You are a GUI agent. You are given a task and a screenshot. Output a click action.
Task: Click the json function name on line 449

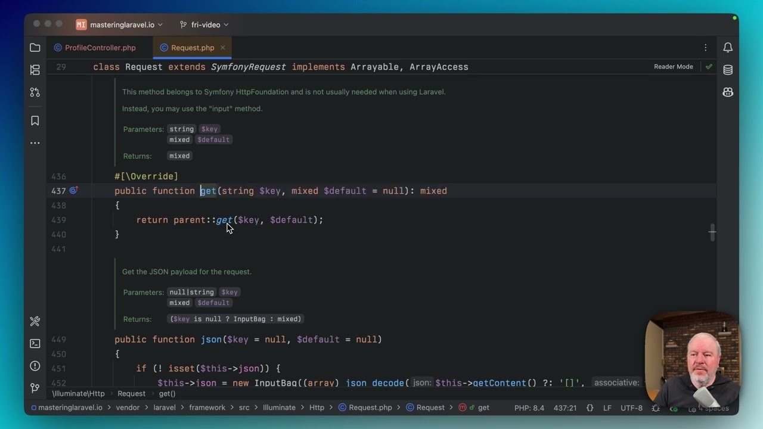click(211, 340)
